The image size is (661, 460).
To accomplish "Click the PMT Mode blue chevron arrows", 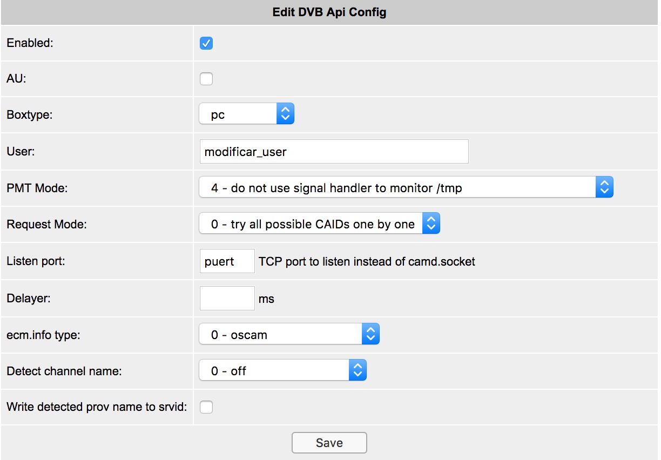I will click(605, 187).
